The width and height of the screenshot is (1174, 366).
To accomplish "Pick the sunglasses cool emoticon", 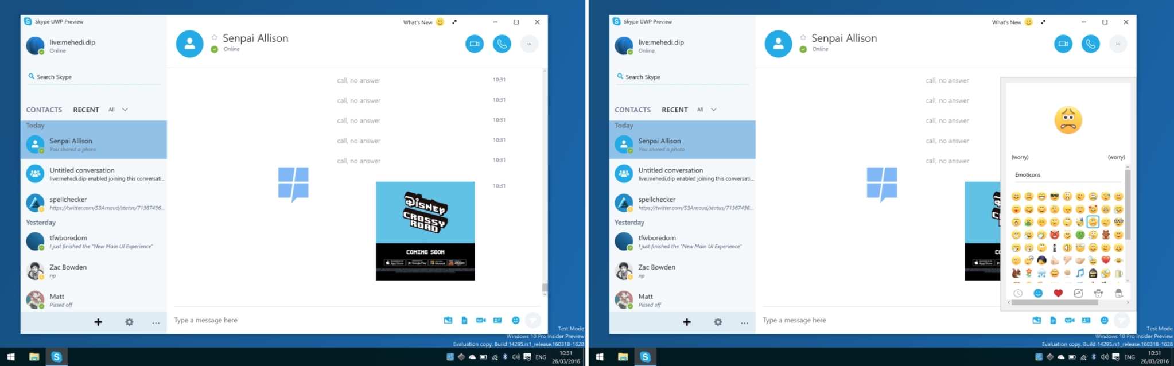I will tap(1055, 196).
